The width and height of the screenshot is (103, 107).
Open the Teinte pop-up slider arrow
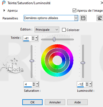click(x=36, y=38)
